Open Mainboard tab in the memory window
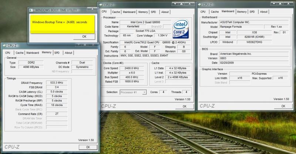The height and width of the screenshot is (154, 296). tap(33, 53)
